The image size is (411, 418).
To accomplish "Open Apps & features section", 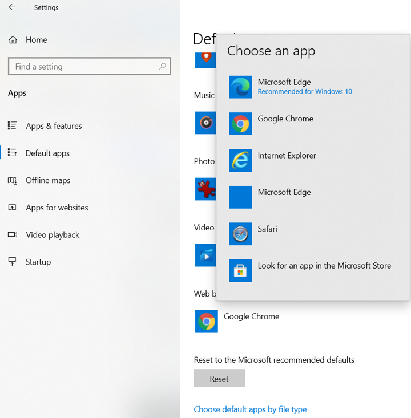I will point(54,126).
